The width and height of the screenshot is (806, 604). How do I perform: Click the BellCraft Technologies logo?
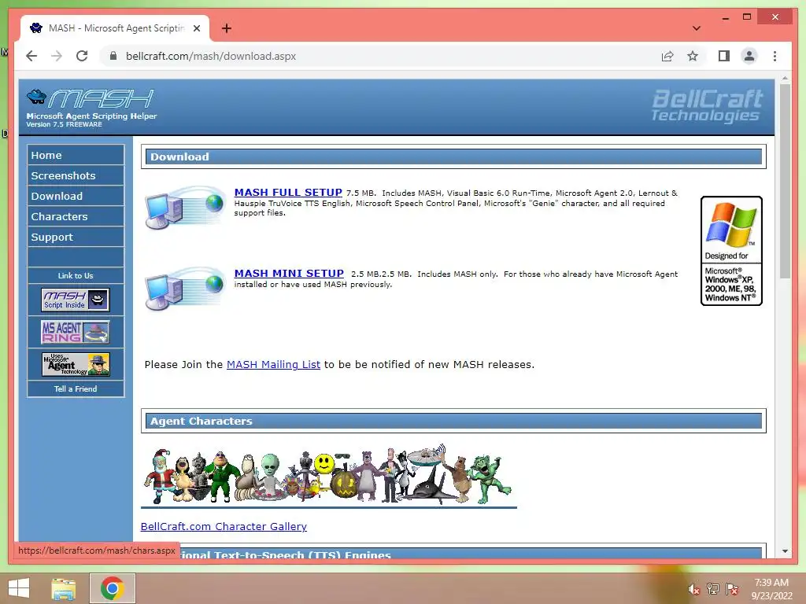point(707,105)
